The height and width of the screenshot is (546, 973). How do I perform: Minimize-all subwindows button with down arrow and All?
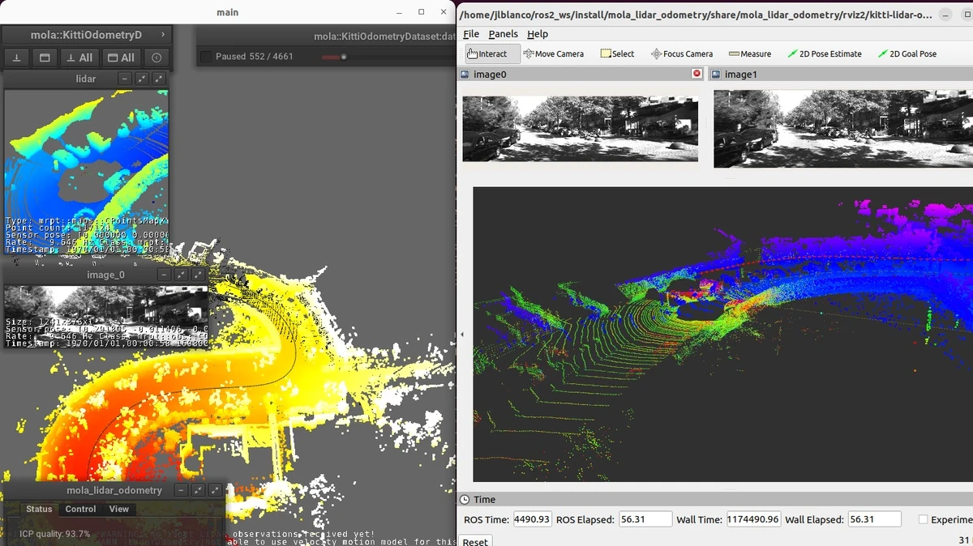point(80,58)
